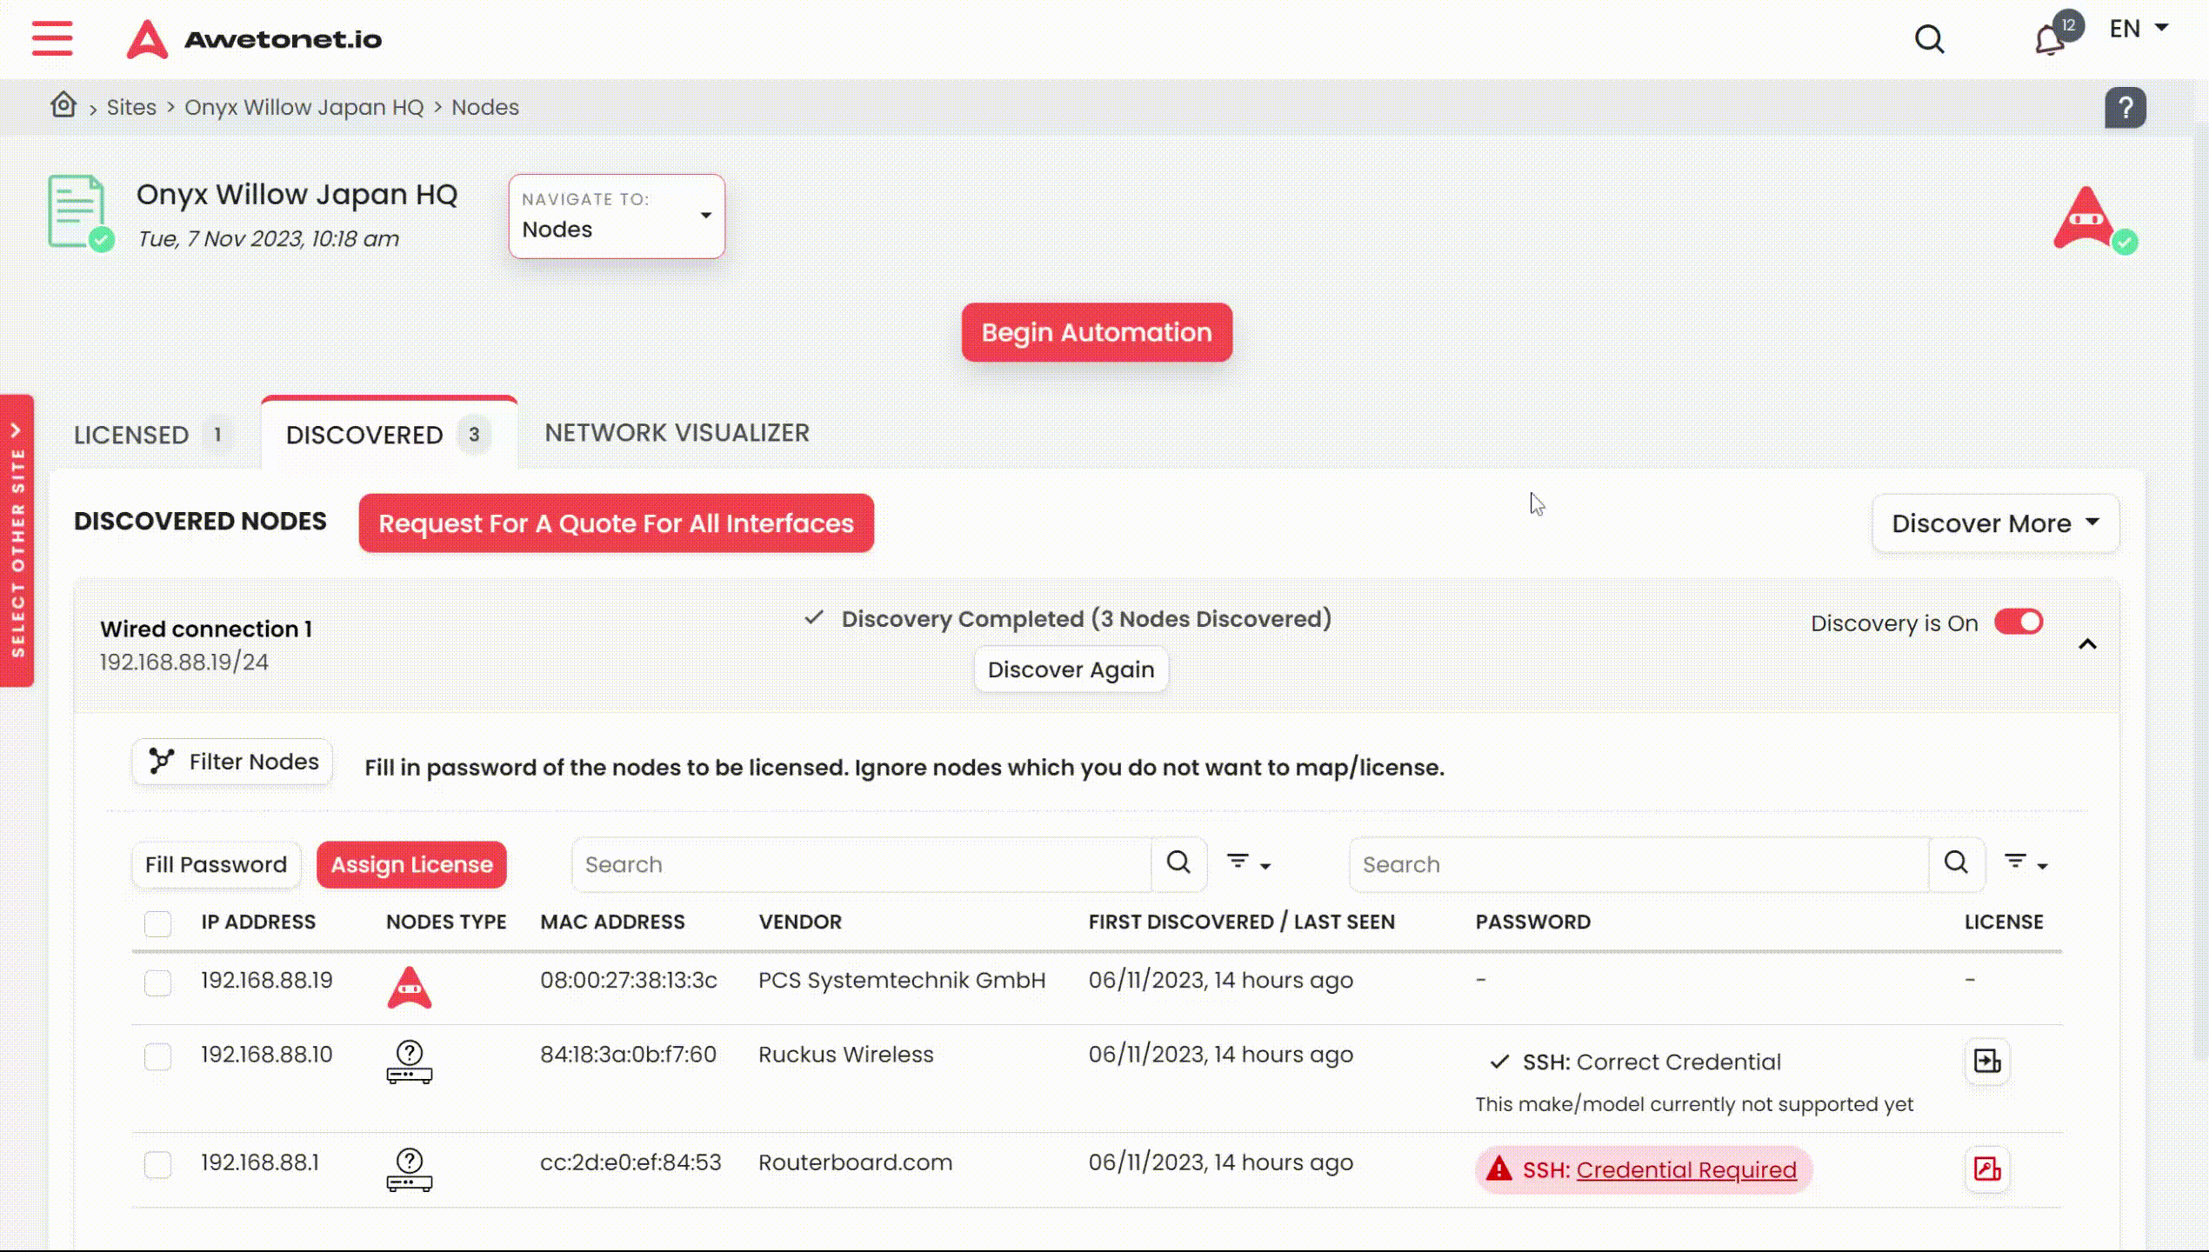
Task: Click unknown device icon for 192.168.88.10
Action: [409, 1062]
